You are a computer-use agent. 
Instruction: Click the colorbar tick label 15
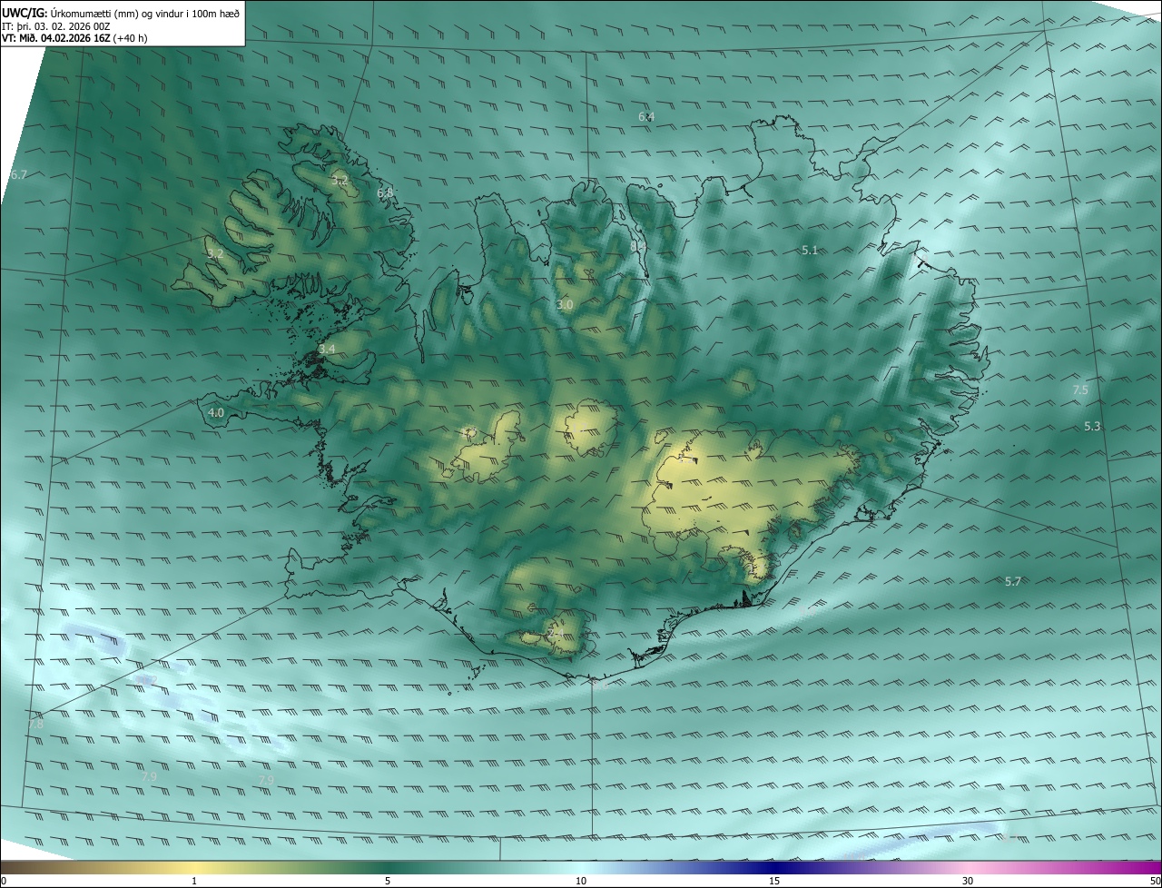(x=774, y=881)
